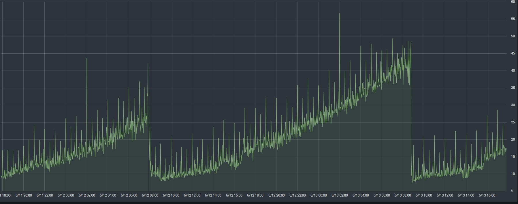Click the 6/12 20:00 time label

(276, 195)
